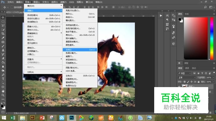The height and width of the screenshot is (121, 216).
Task: Click the toolbox foreground color swatch
Action: (2, 106)
